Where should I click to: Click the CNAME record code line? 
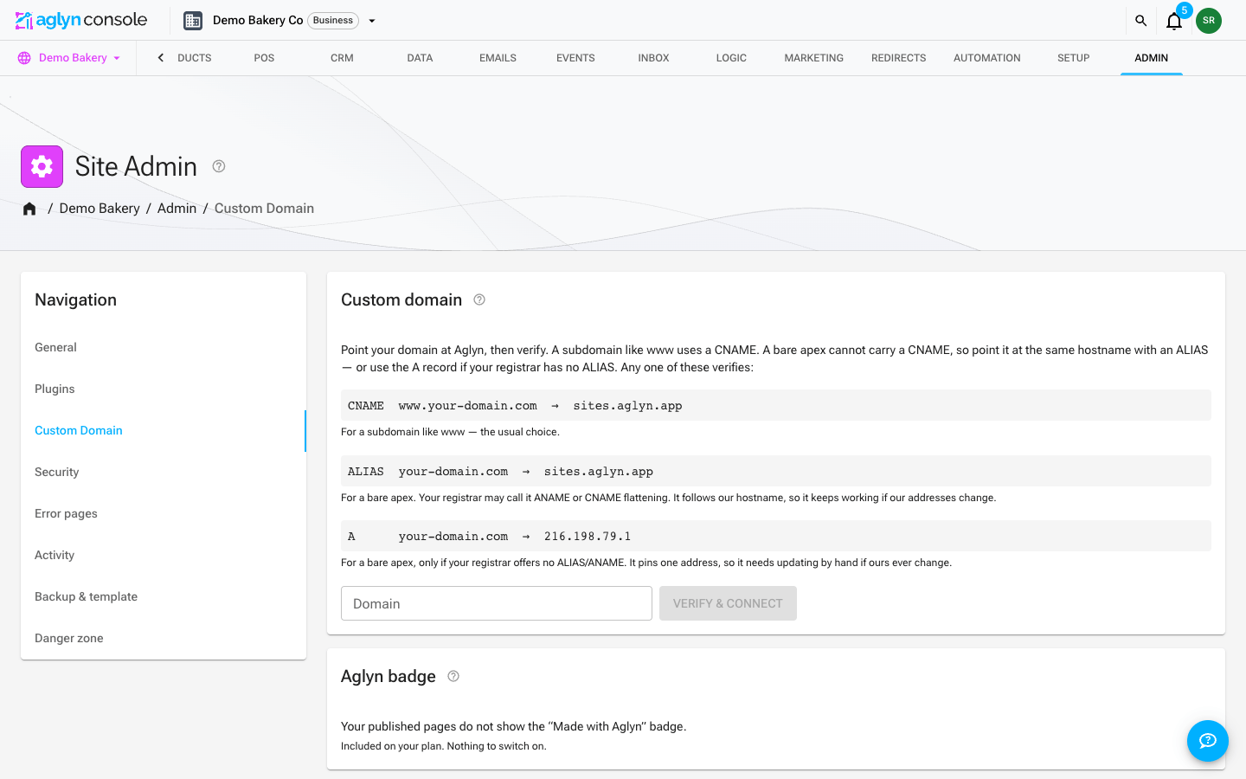(776, 405)
